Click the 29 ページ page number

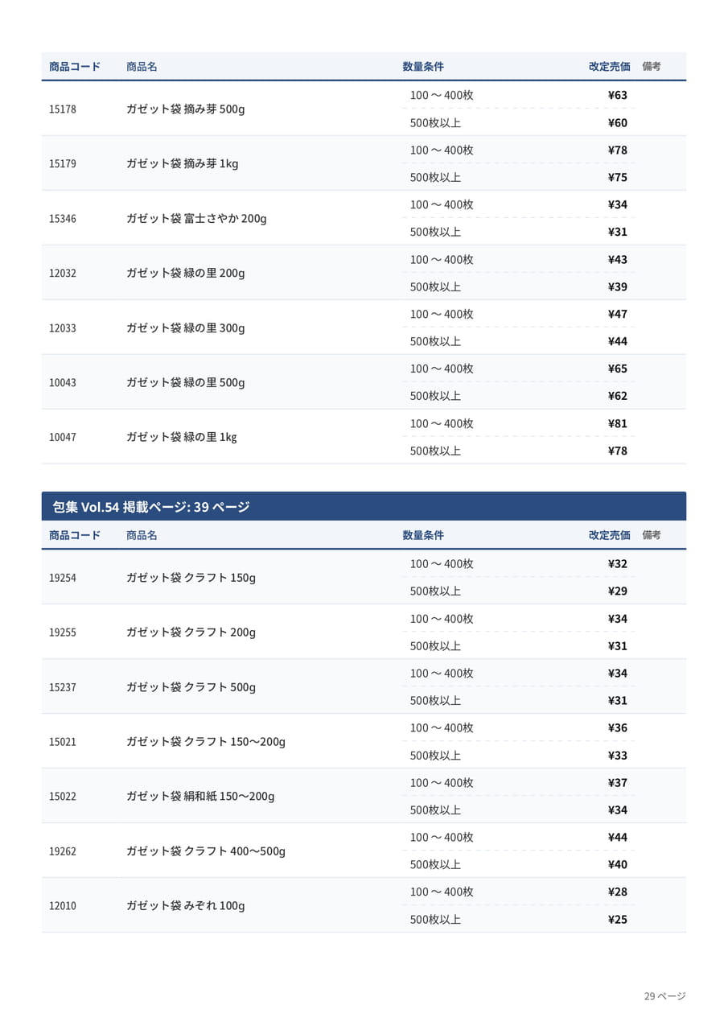664,996
